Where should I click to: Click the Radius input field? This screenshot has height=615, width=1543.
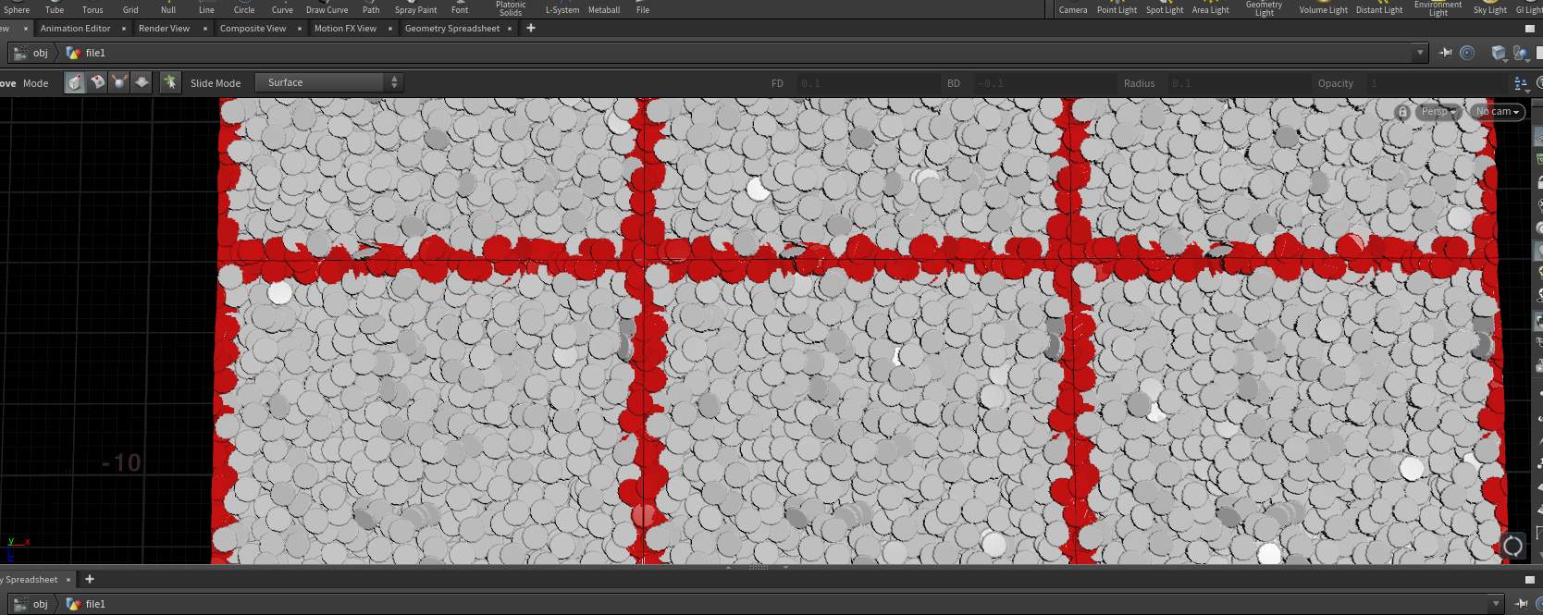pyautogui.click(x=1235, y=83)
